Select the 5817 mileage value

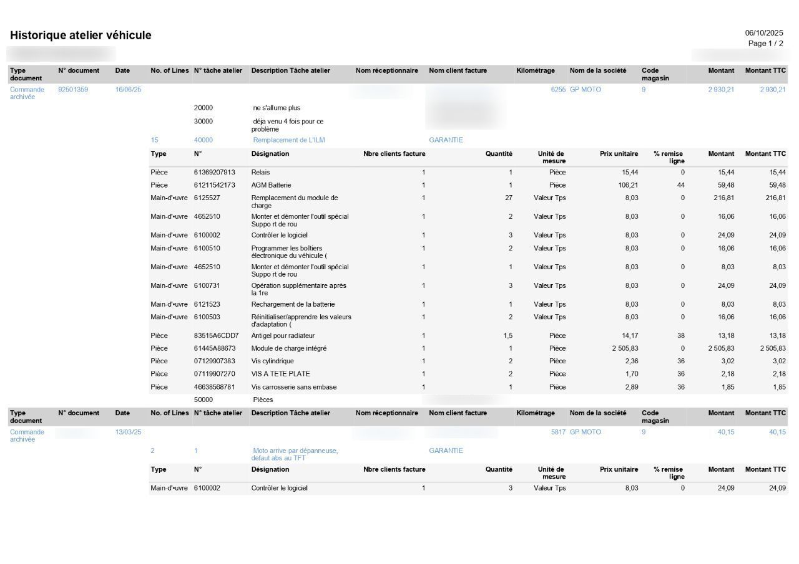[557, 433]
